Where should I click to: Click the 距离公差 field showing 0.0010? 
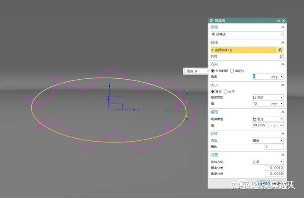pos(274,168)
